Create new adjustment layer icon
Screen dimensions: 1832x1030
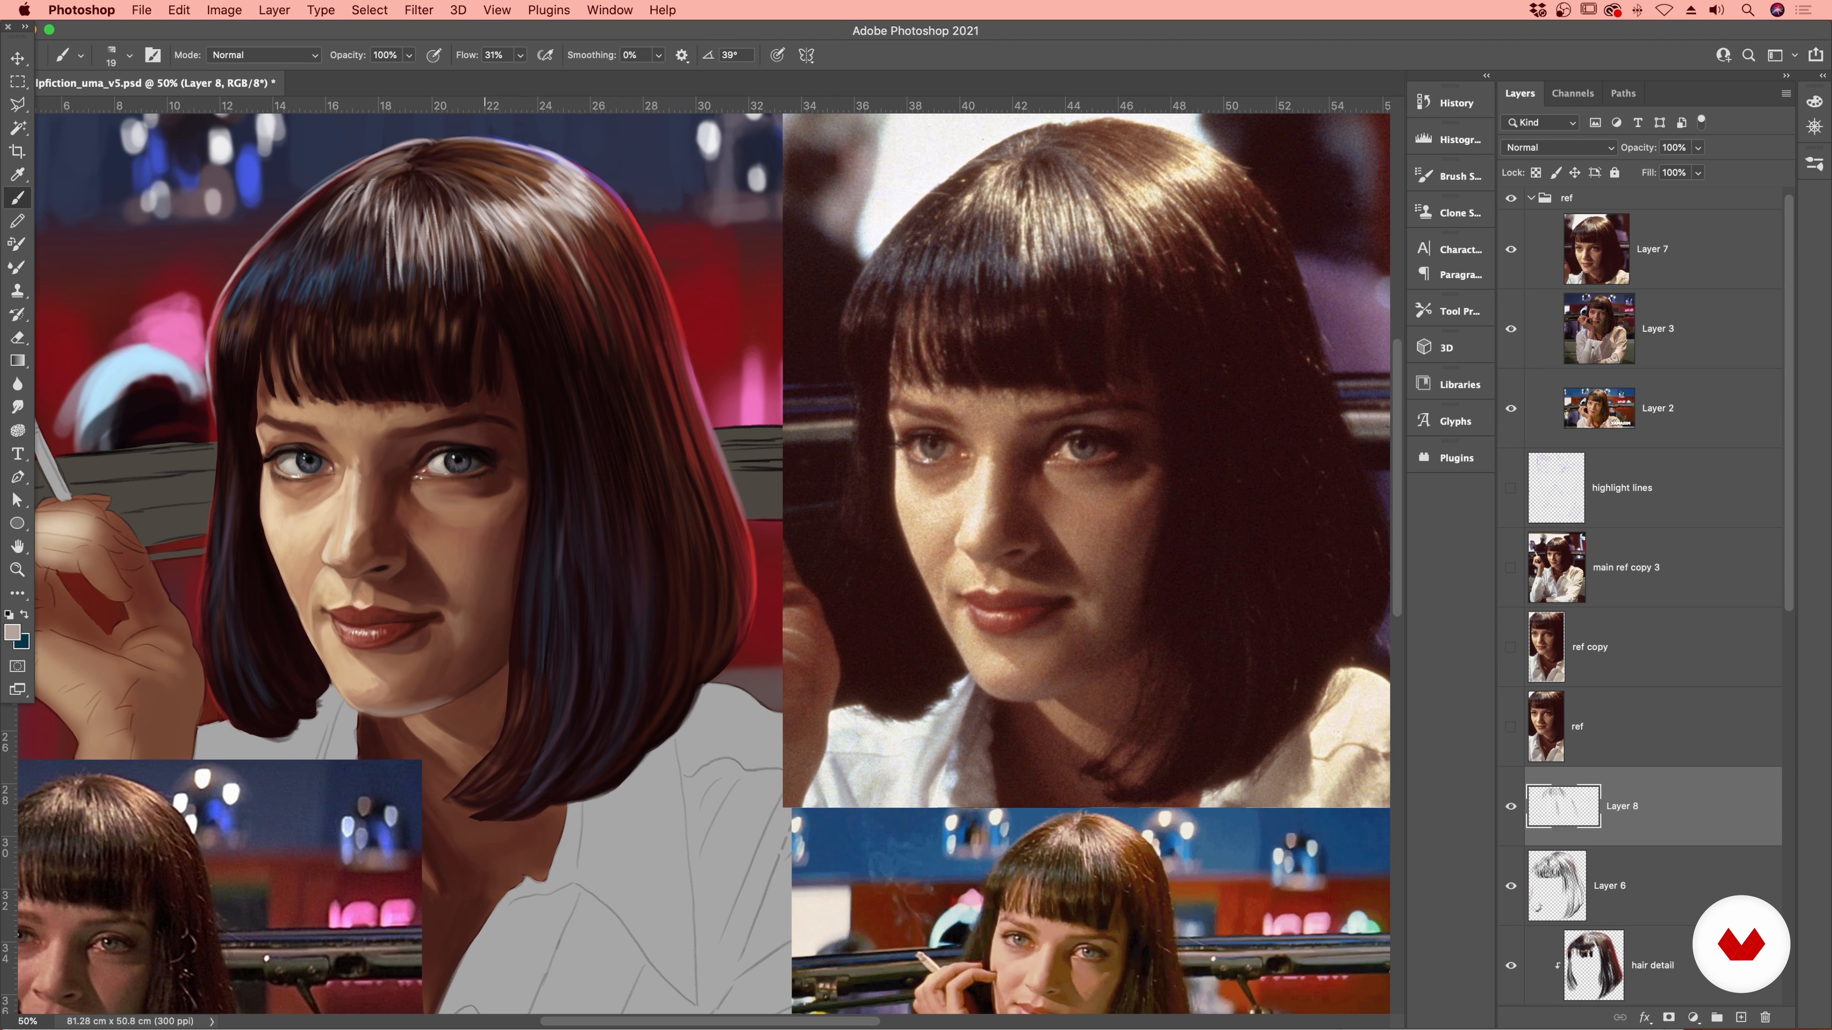[1693, 1017]
